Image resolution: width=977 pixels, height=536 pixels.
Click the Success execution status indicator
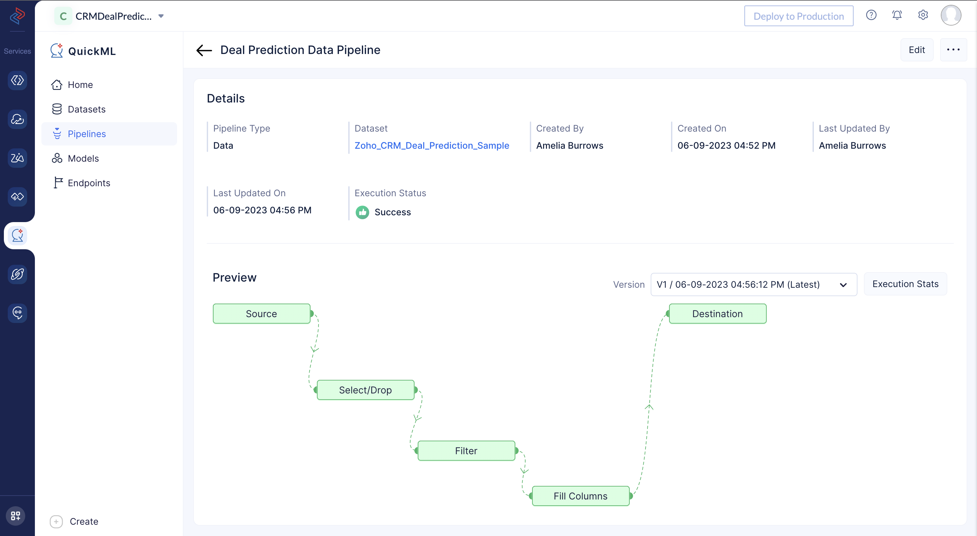coord(384,212)
